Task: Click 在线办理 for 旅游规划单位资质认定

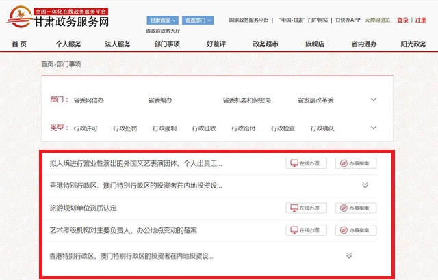Action: (x=306, y=208)
